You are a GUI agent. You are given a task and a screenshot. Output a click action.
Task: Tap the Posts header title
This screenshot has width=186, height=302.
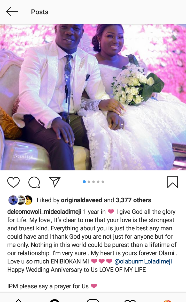(40, 12)
